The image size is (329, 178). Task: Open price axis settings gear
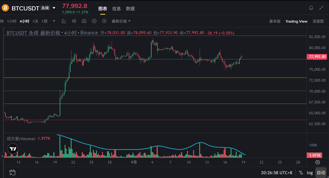point(317,162)
